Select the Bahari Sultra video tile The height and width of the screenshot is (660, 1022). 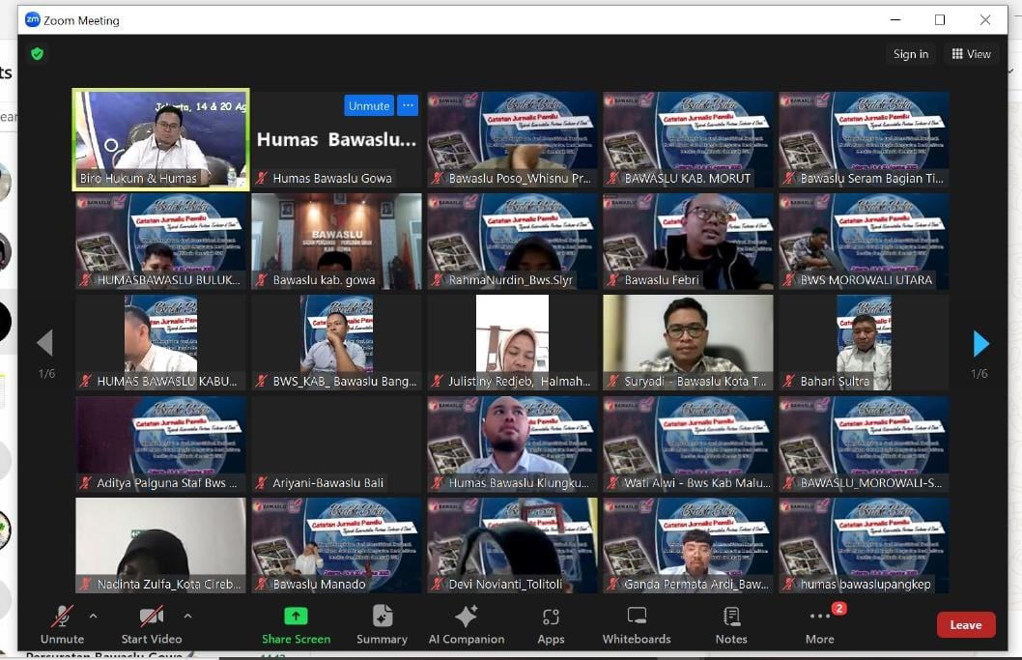[x=864, y=342]
